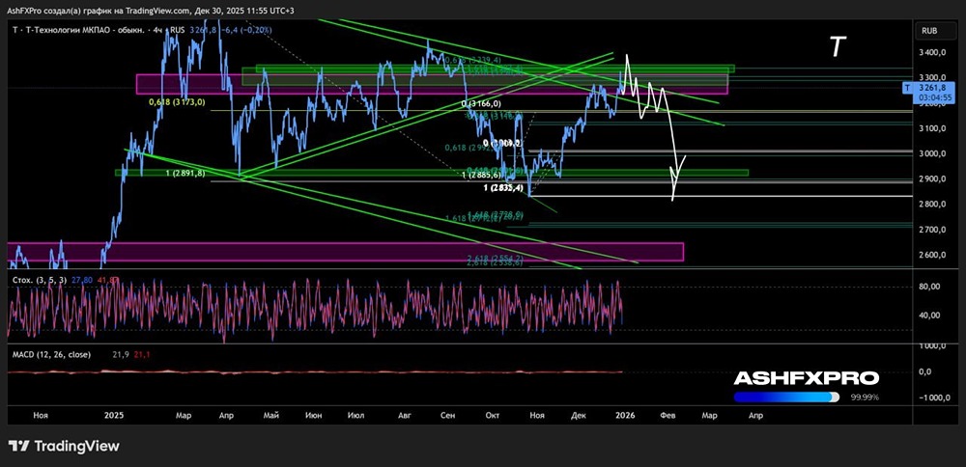This screenshot has width=966, height=467.
Task: Click the Мар label right of 2025
Action: pos(183,415)
